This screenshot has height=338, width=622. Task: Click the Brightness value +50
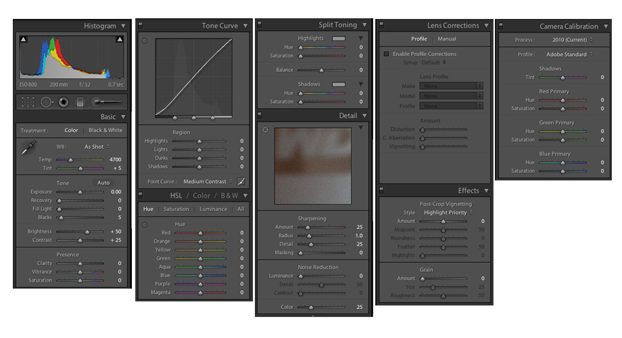116,232
